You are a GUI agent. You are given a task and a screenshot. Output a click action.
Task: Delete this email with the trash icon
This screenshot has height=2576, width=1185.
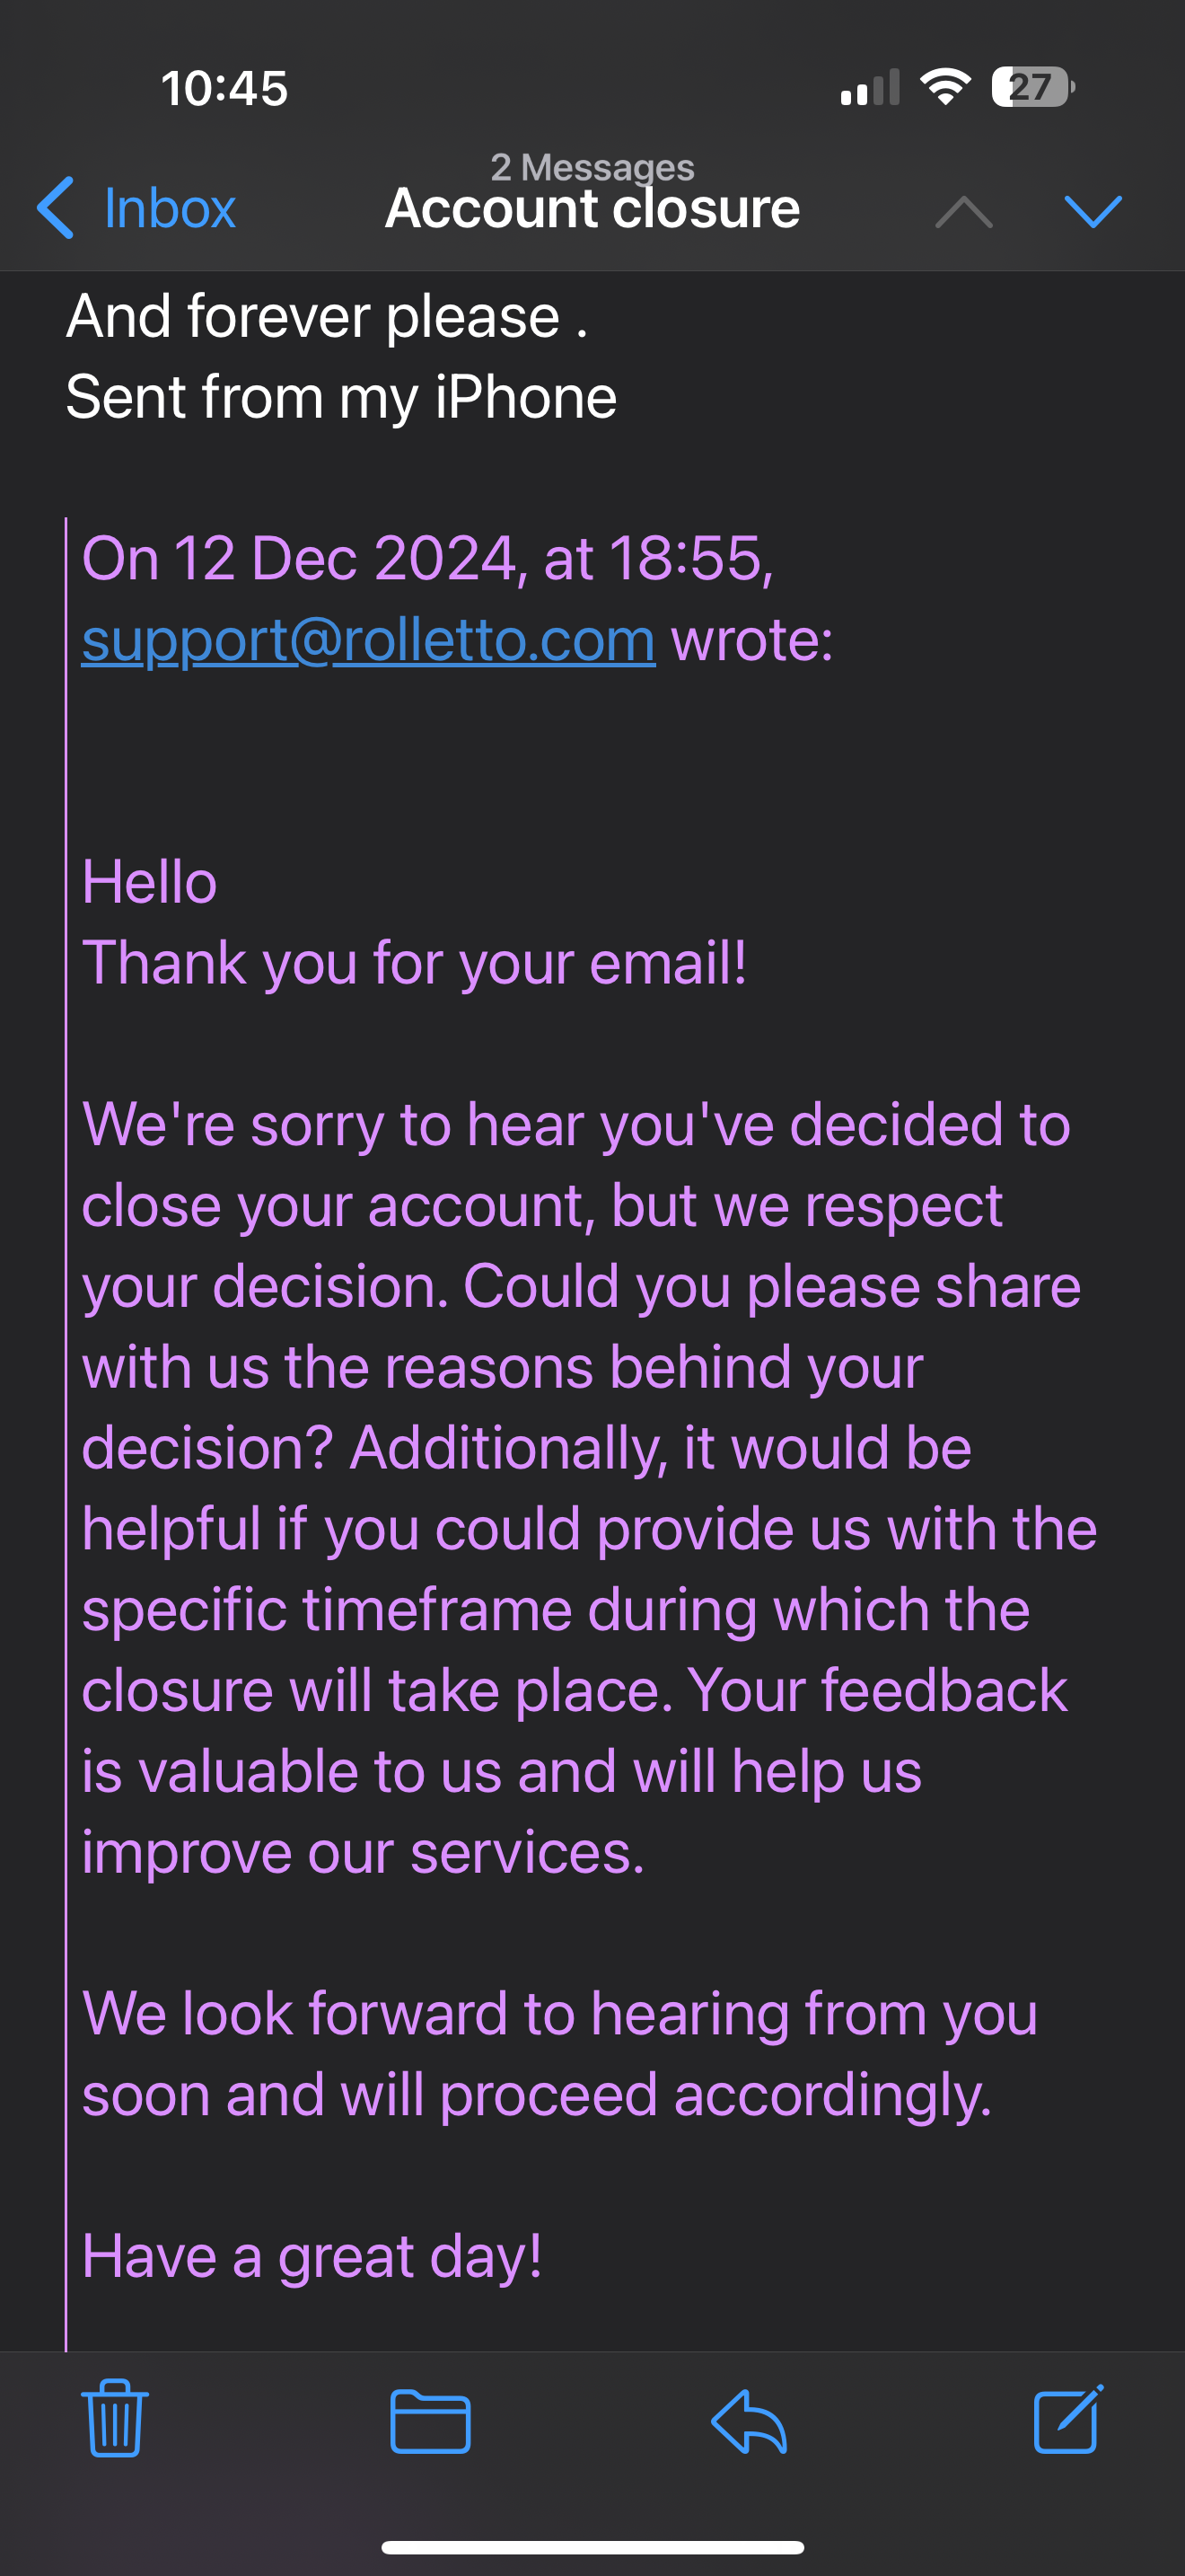click(x=115, y=2419)
